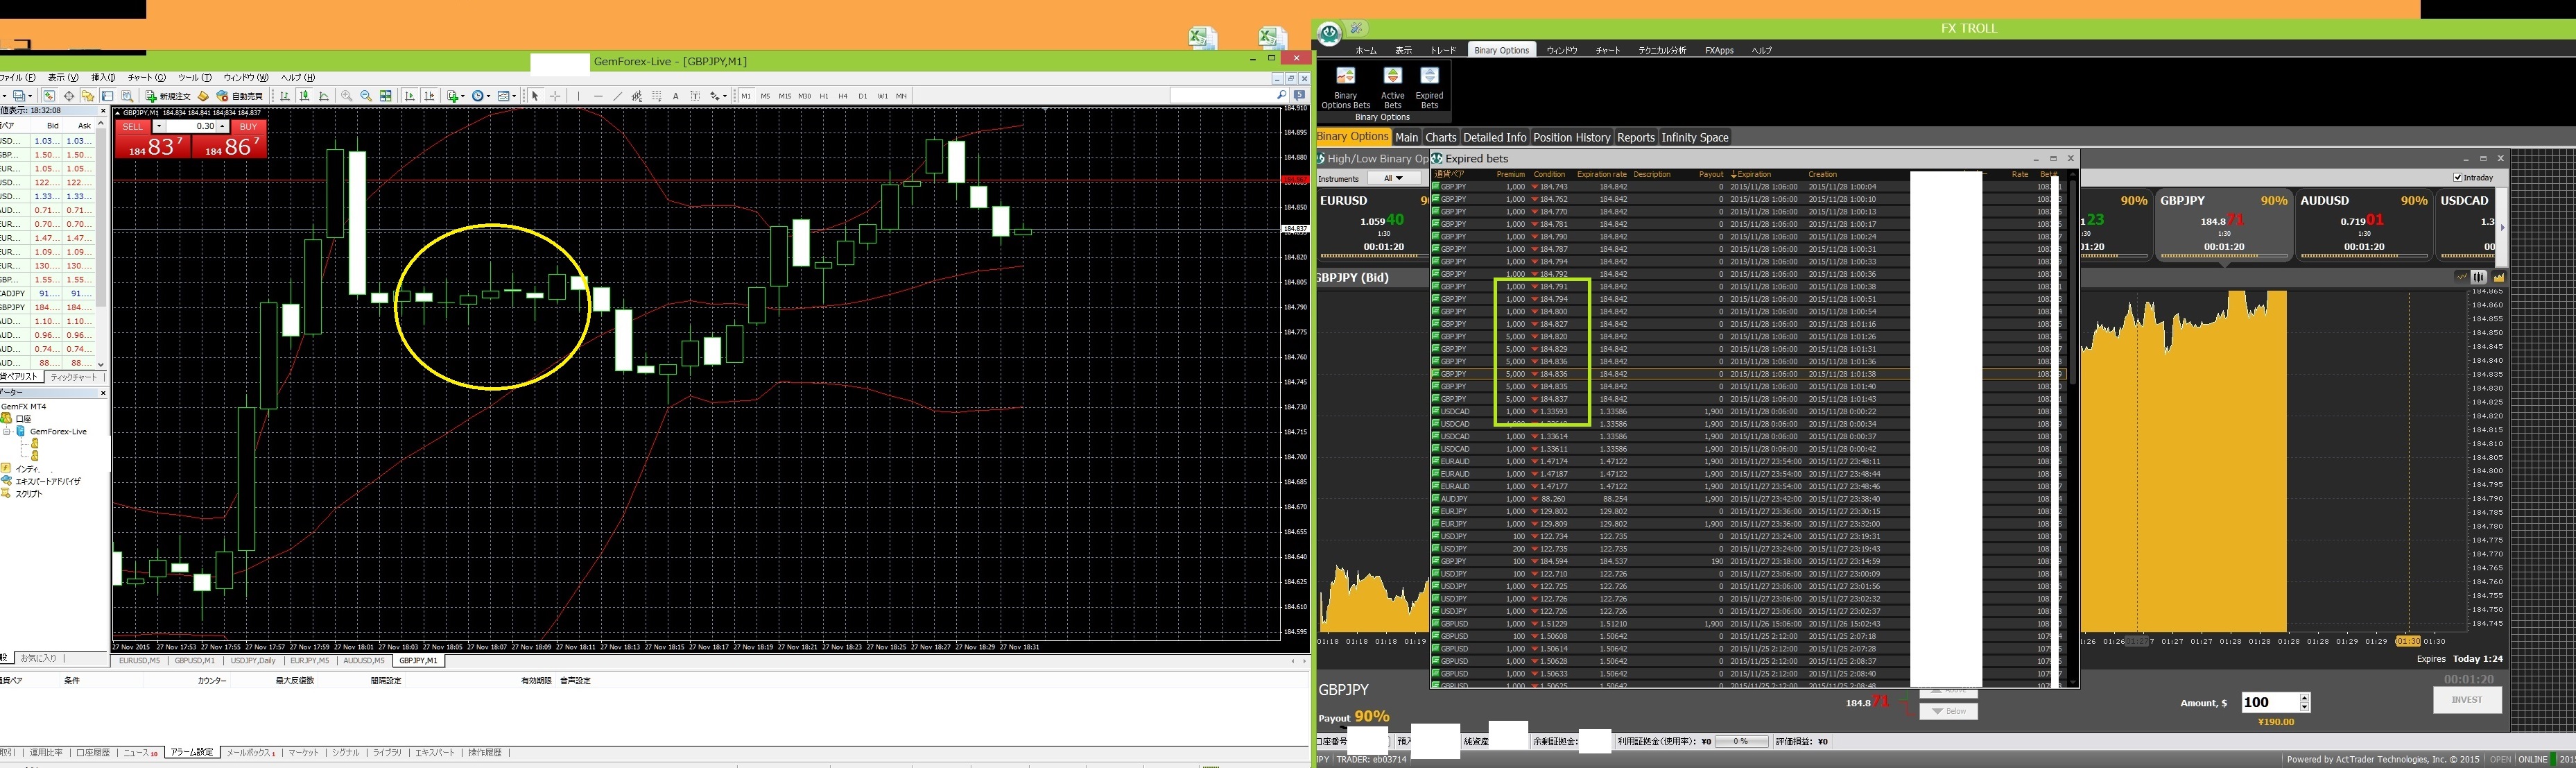This screenshot has width=2576, height=768.
Task: Expand the Market Watch scrollbar down arrow
Action: coord(101,364)
